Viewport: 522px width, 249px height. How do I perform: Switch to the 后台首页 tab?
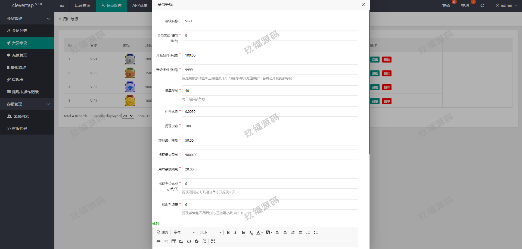(82, 5)
